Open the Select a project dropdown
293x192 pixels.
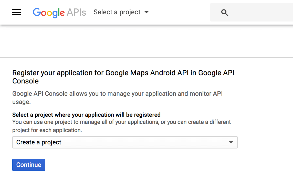pyautogui.click(x=121, y=12)
